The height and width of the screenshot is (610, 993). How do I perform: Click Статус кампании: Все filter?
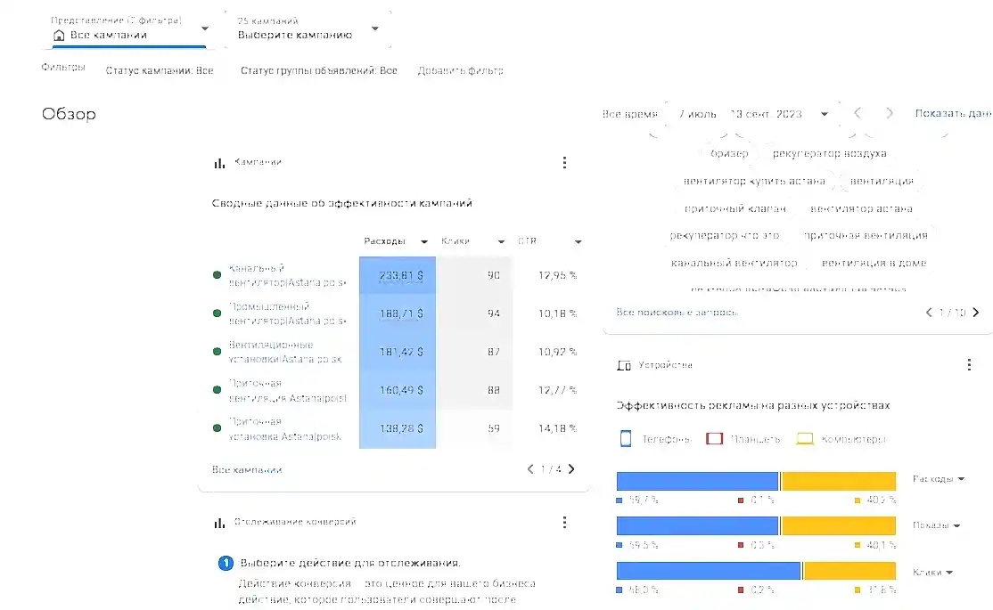point(160,70)
